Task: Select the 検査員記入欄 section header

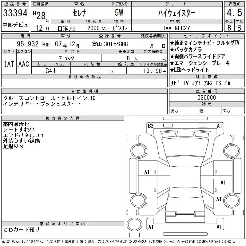Action: tap(63, 118)
